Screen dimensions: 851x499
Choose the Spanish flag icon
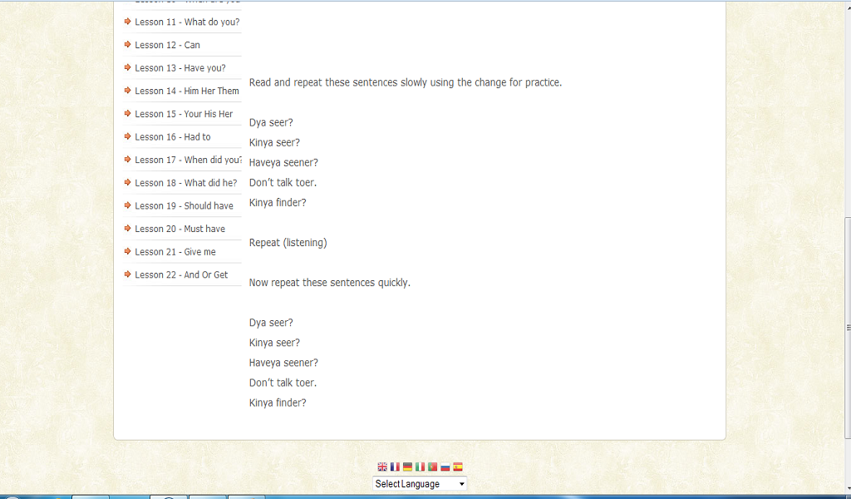[x=458, y=467]
